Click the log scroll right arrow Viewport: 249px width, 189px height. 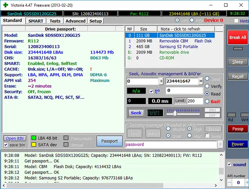(x=216, y=185)
